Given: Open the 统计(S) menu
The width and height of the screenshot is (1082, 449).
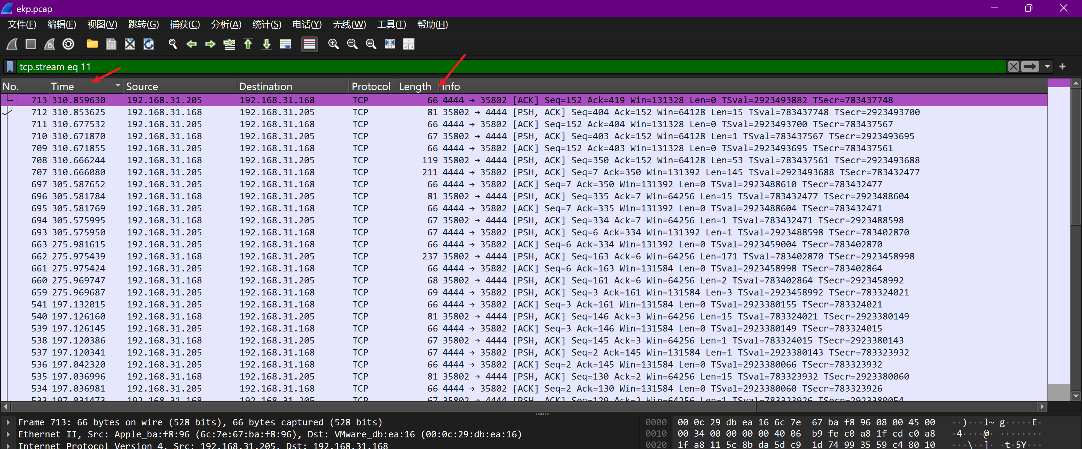Looking at the screenshot, I should pos(266,25).
